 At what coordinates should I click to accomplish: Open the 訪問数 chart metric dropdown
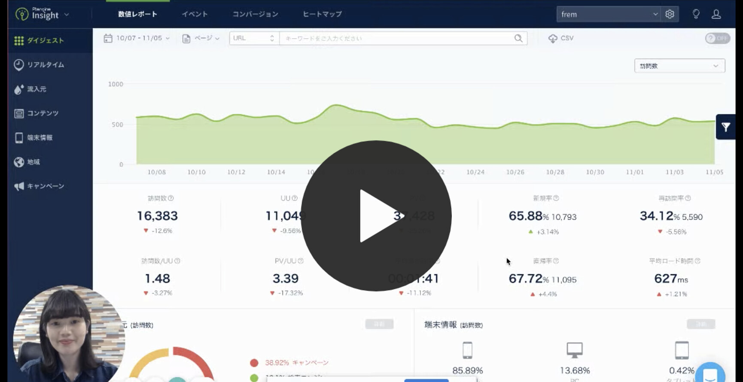point(679,66)
